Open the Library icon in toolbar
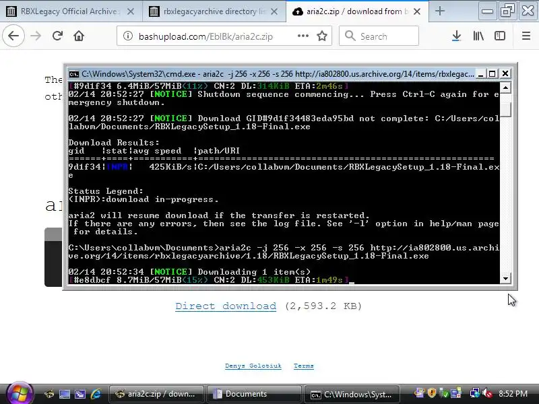The image size is (539, 404). tap(478, 36)
